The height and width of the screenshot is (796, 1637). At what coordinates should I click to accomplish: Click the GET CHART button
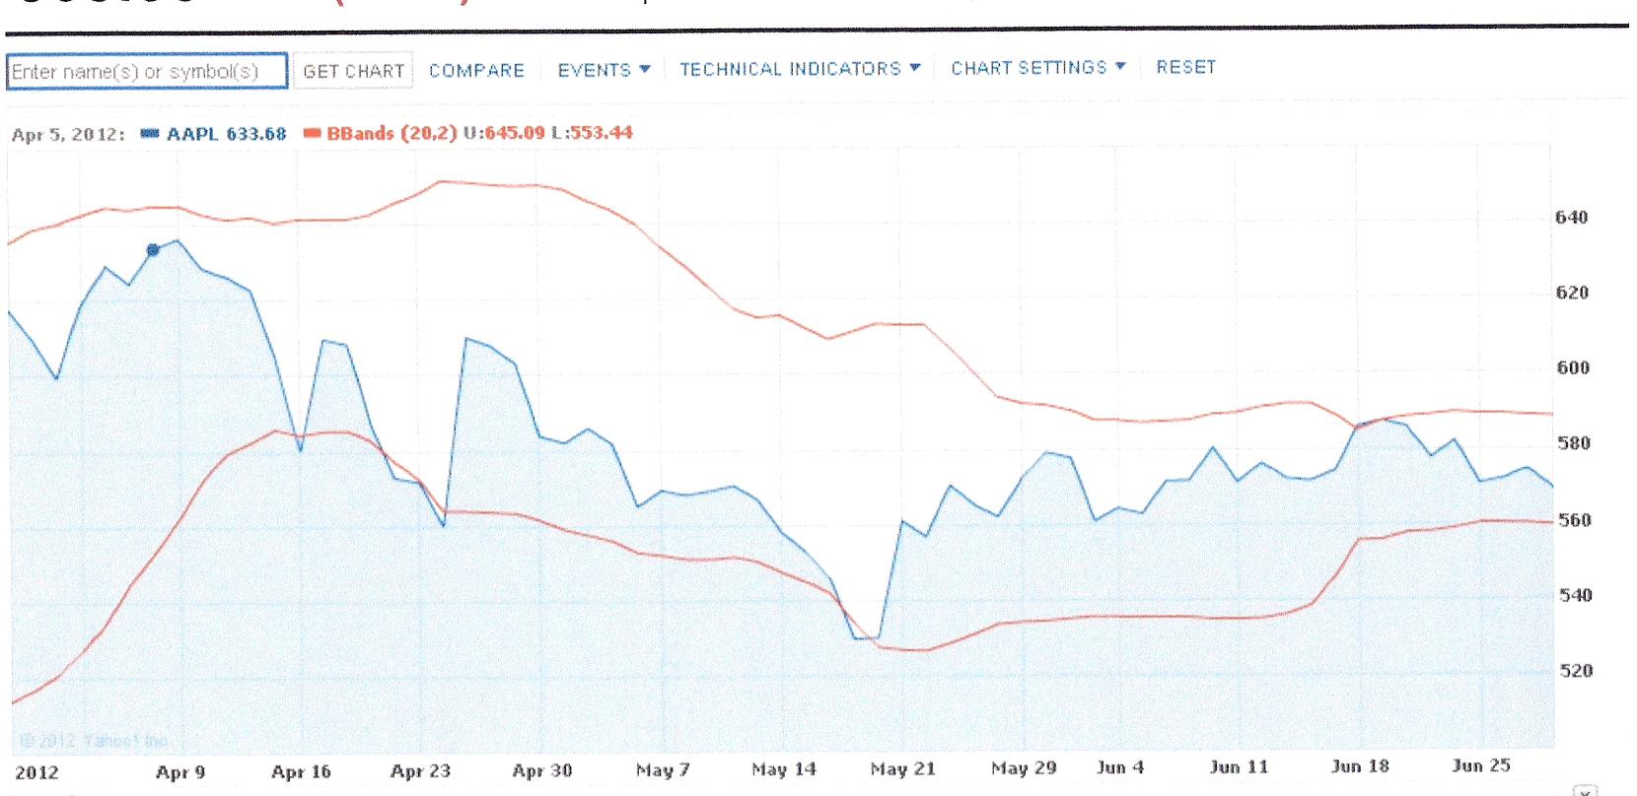pos(353,71)
